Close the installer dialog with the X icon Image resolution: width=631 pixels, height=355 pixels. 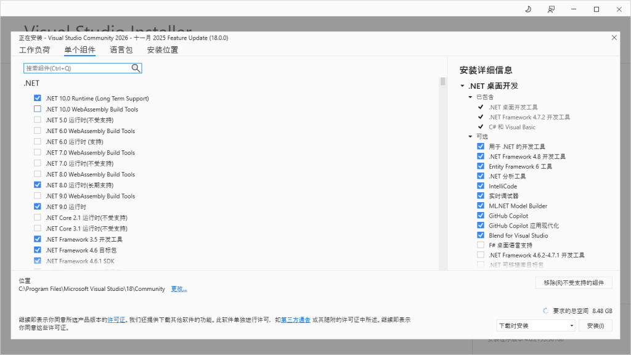pos(614,38)
